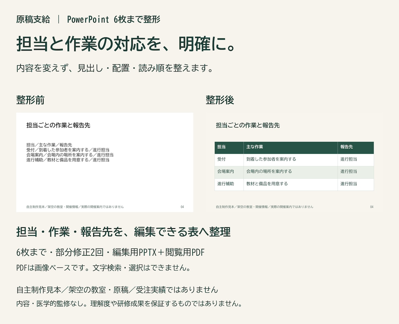Viewport: 399px width, 324px height.
Task: Click the '報告先' table header cell
Action: click(x=356, y=147)
